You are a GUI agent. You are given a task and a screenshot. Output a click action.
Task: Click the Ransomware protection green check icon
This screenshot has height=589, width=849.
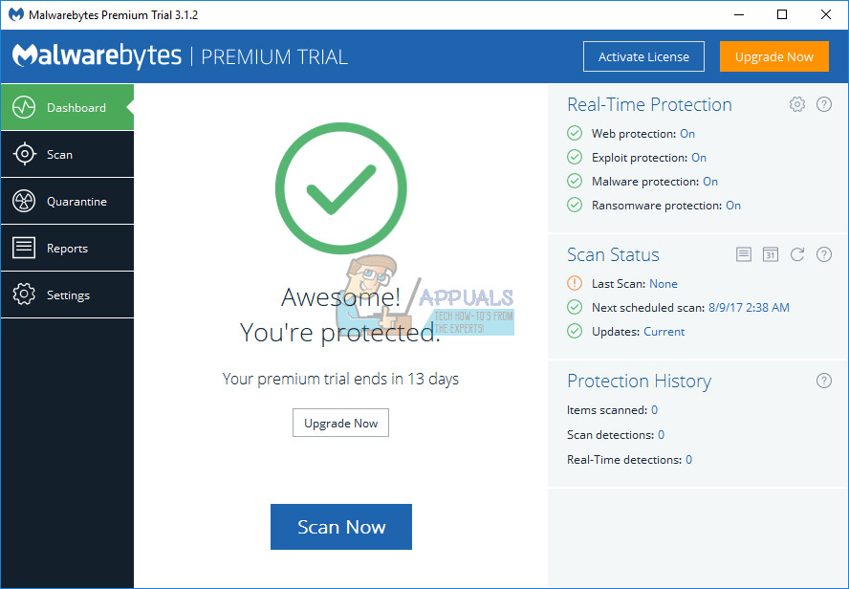pos(574,205)
